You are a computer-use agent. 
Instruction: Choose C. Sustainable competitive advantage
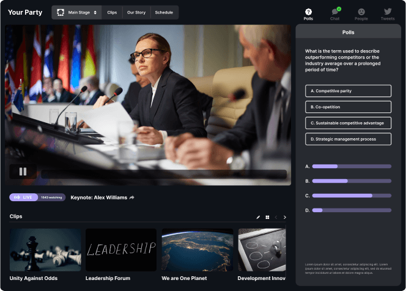[348, 123]
